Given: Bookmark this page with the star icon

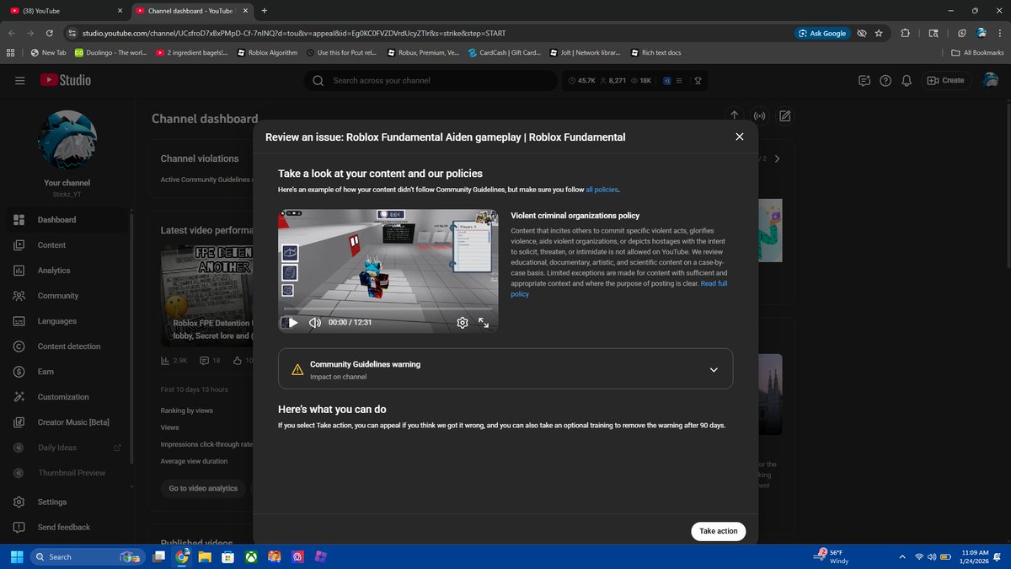Looking at the screenshot, I should pyautogui.click(x=879, y=33).
